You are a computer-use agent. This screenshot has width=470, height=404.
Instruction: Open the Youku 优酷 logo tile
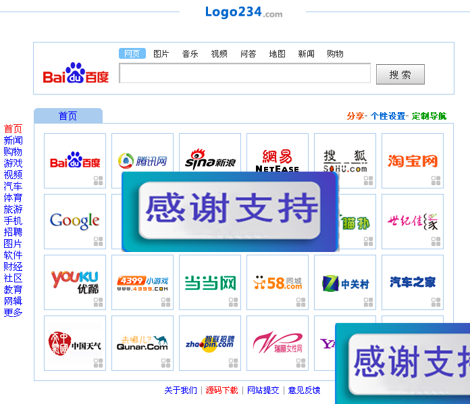click(75, 282)
